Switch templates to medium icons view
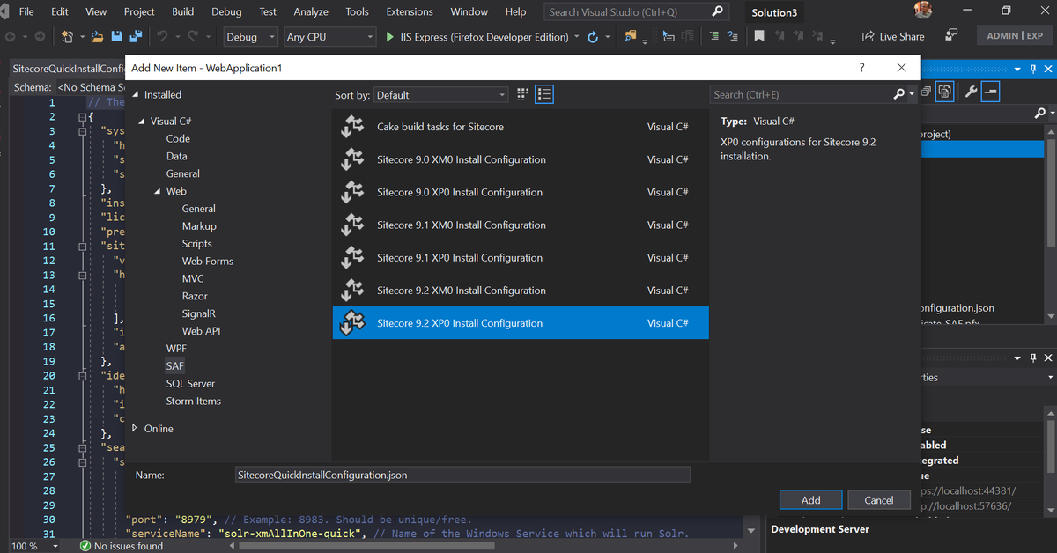1057x553 pixels. click(522, 94)
